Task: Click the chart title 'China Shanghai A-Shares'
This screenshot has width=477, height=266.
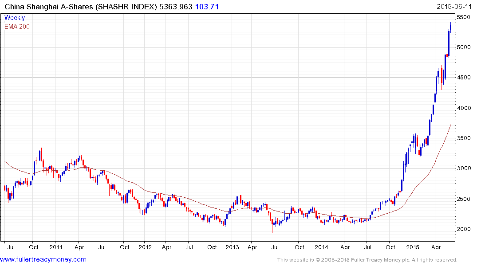Action: 49,7
